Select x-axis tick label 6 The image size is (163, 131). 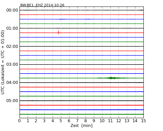69,121
